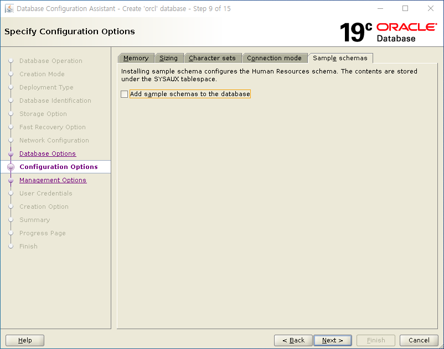444x349 pixels.
Task: Click the Configuration Options step marker
Action: [11, 167]
